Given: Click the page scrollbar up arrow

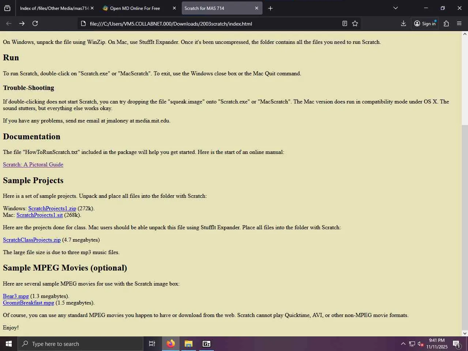Looking at the screenshot, I should click(465, 34).
